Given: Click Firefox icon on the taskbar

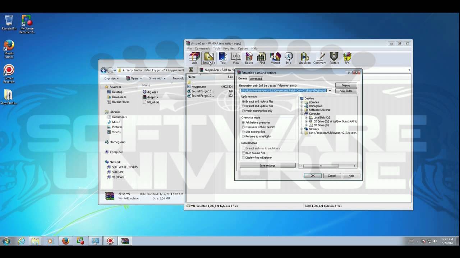Looking at the screenshot, I should [x=65, y=241].
